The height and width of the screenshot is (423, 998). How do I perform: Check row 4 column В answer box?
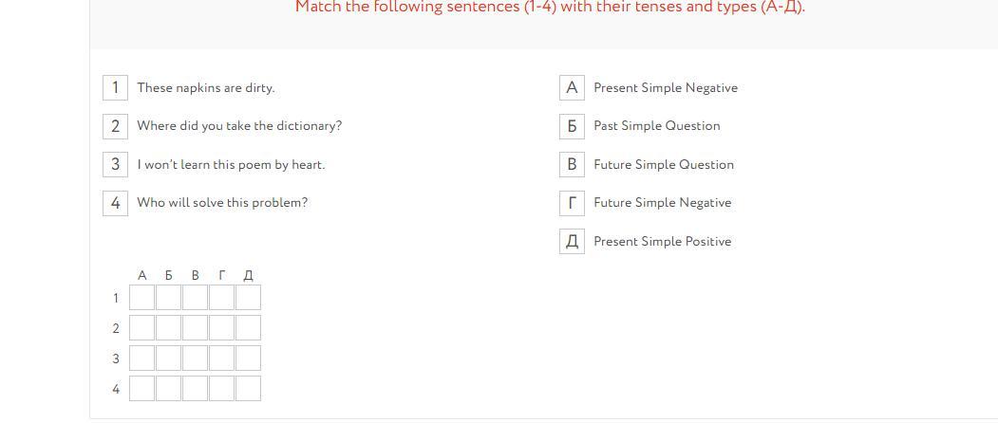(195, 388)
